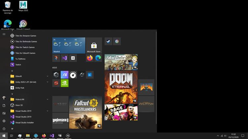Open Twitch from the app list
This screenshot has height=139, width=248.
29,65
